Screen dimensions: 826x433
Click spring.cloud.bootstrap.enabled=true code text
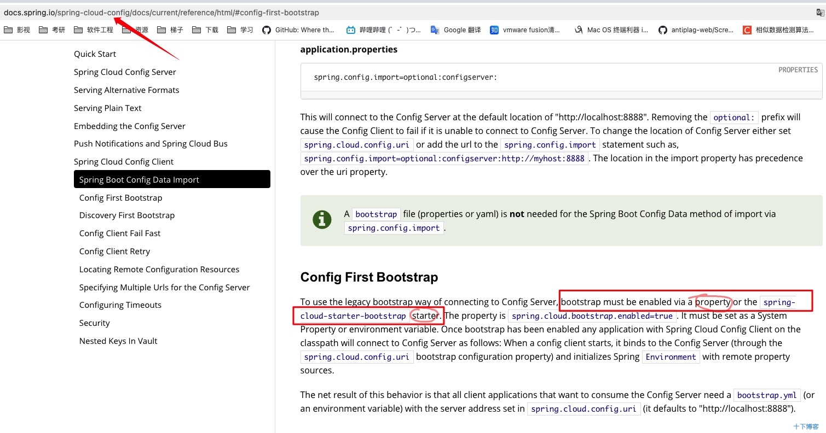592,316
